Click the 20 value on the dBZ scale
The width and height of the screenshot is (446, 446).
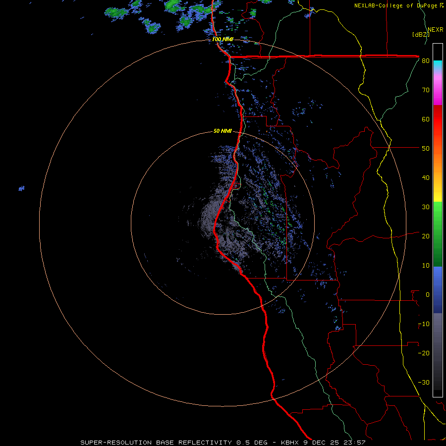pyautogui.click(x=426, y=236)
